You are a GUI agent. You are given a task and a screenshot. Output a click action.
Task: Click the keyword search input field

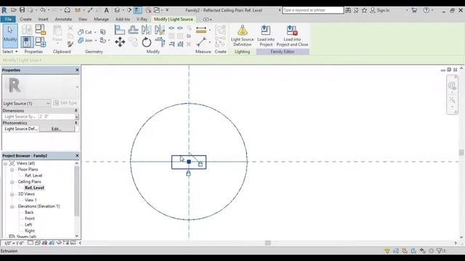pos(312,10)
